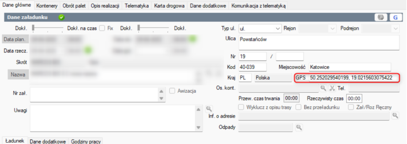Open the Karta drogowa tab
The width and height of the screenshot is (407, 144).
point(169,6)
